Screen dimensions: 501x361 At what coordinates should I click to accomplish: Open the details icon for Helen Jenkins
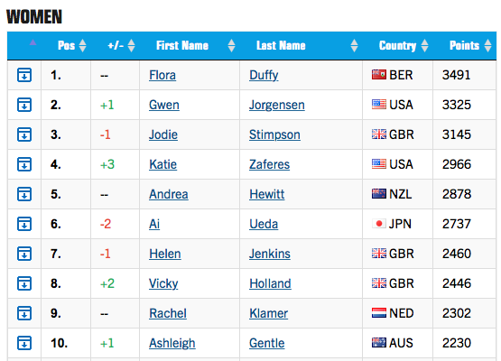tap(24, 254)
